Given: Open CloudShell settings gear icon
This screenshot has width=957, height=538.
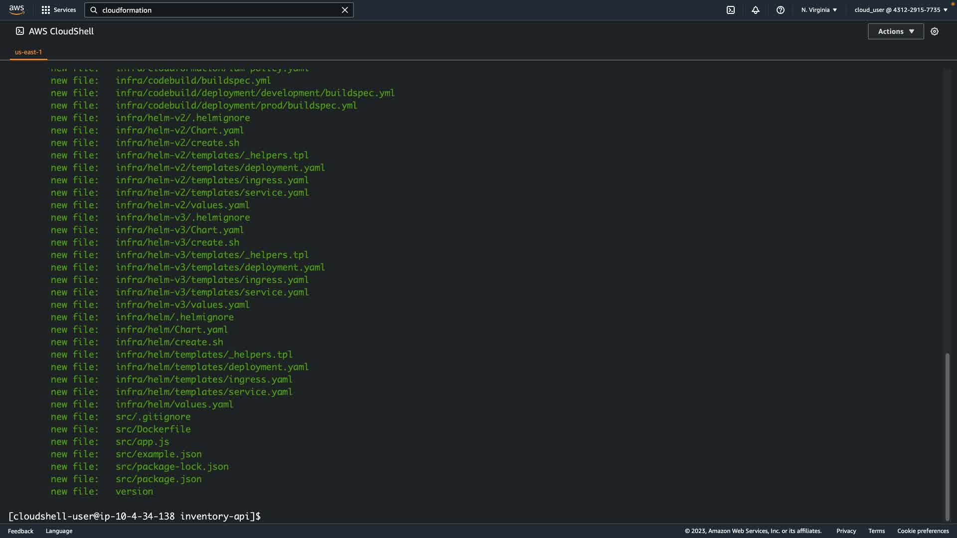Looking at the screenshot, I should pos(935,31).
